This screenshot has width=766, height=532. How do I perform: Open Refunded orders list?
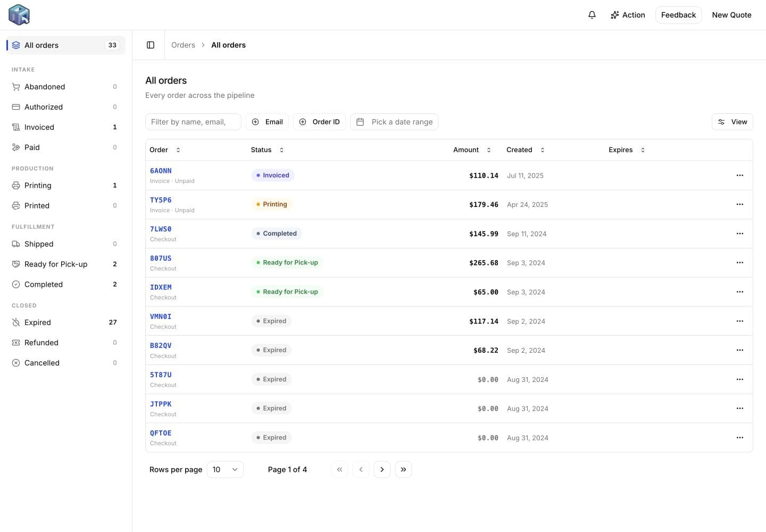click(x=66, y=343)
